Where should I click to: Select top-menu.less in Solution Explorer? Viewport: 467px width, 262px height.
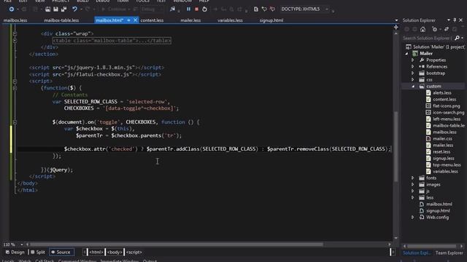click(x=447, y=164)
